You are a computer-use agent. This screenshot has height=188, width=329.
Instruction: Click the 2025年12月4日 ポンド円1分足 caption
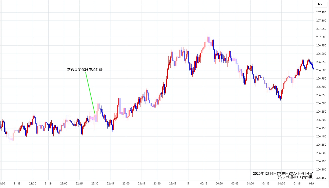point(283,174)
